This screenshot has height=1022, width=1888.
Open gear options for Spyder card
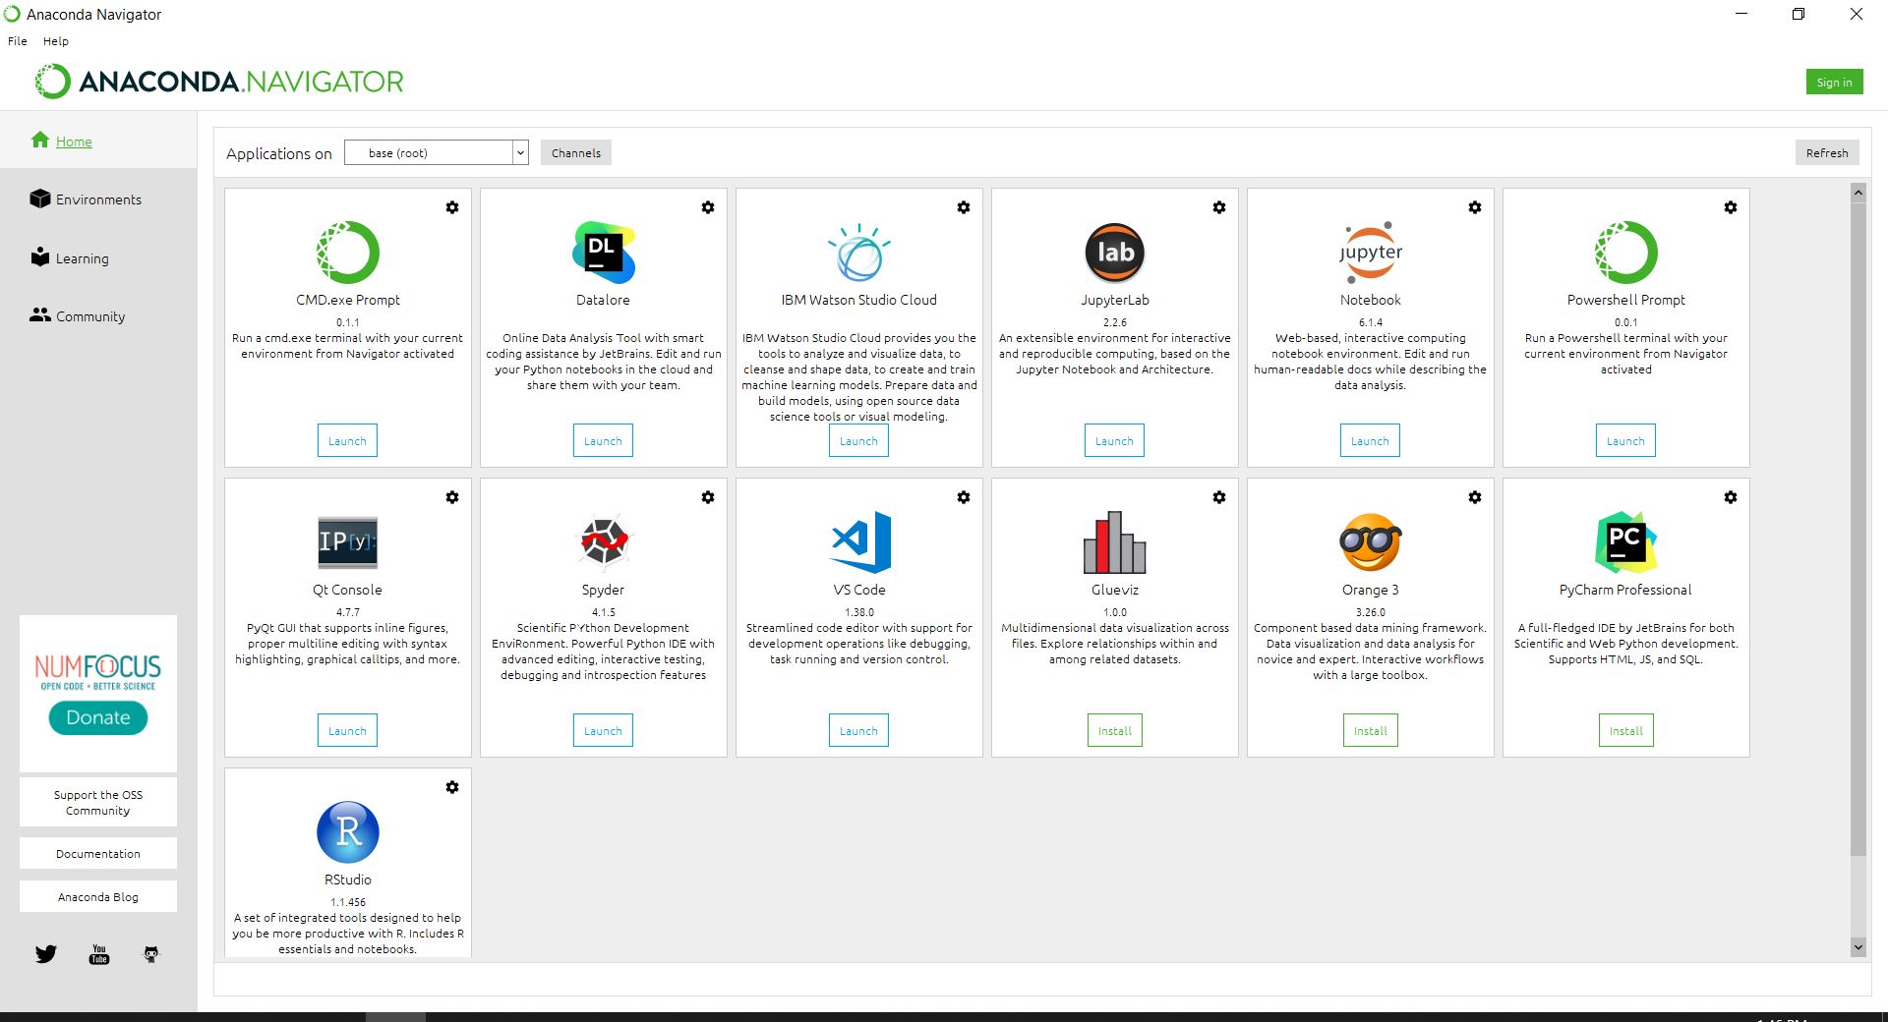(708, 497)
